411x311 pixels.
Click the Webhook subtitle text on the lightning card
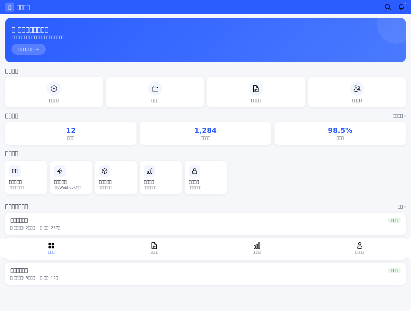67,188
